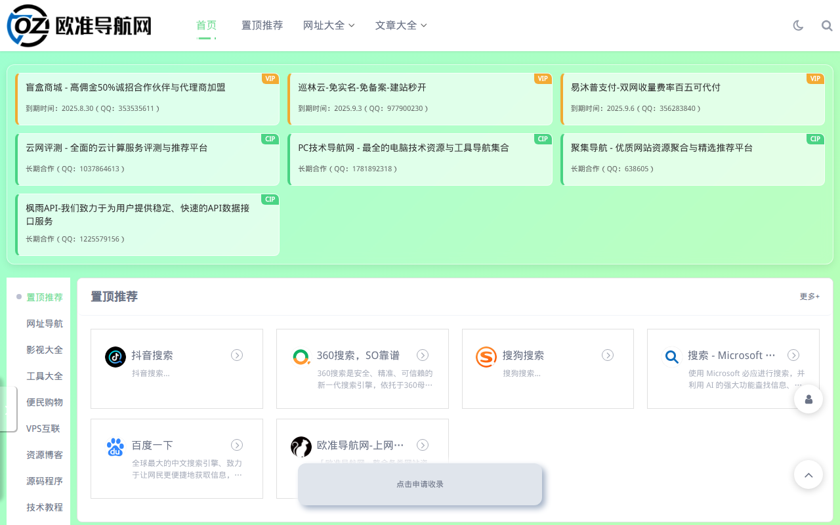Select 技术教程 in the sidebar
This screenshot has width=840, height=525.
tap(45, 507)
